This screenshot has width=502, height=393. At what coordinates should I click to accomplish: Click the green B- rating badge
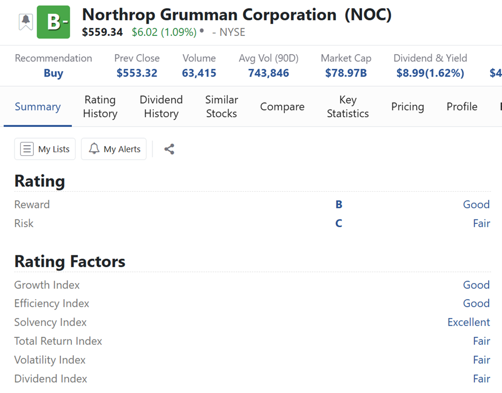coord(54,22)
